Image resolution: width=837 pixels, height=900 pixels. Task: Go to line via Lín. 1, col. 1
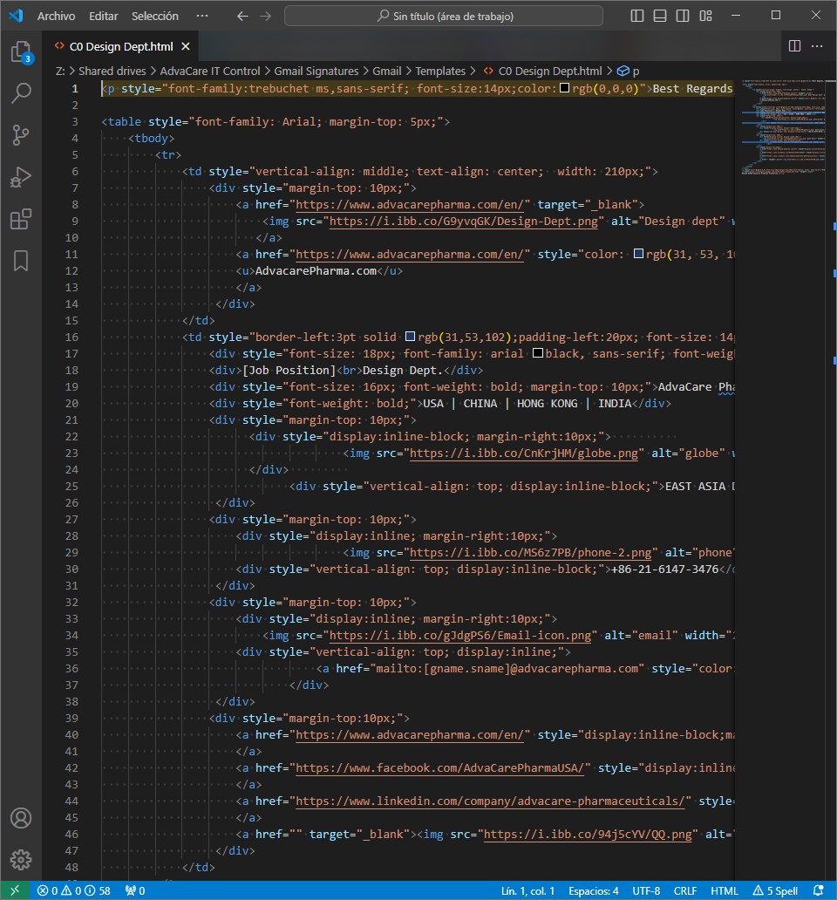(x=527, y=890)
